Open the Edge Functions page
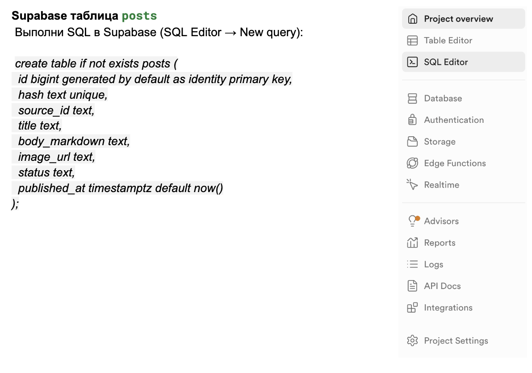The image size is (532, 373). coord(455,163)
